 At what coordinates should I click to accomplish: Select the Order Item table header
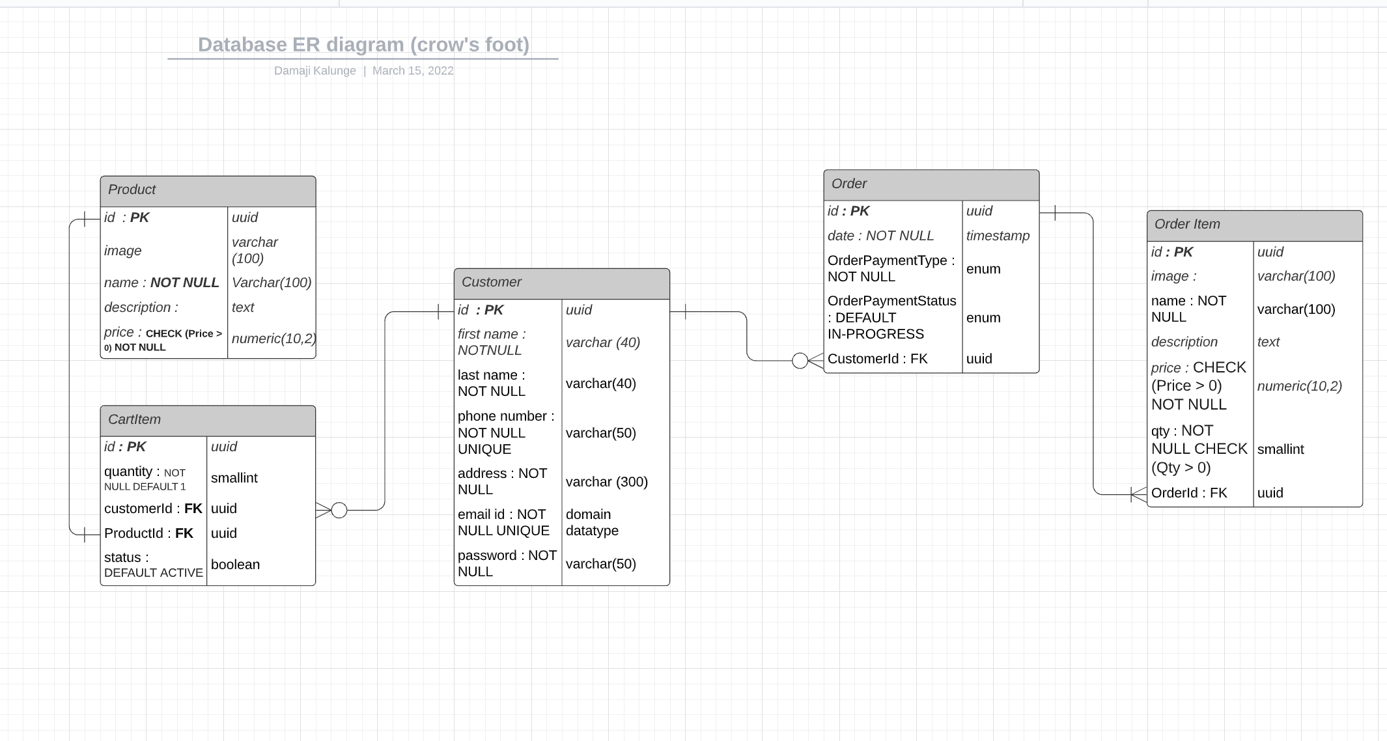point(1254,225)
